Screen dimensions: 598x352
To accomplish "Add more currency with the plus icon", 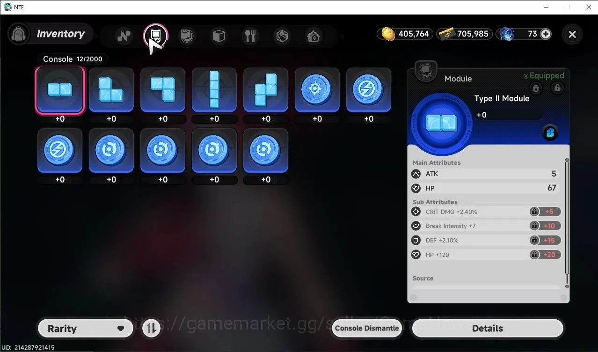I will point(546,34).
